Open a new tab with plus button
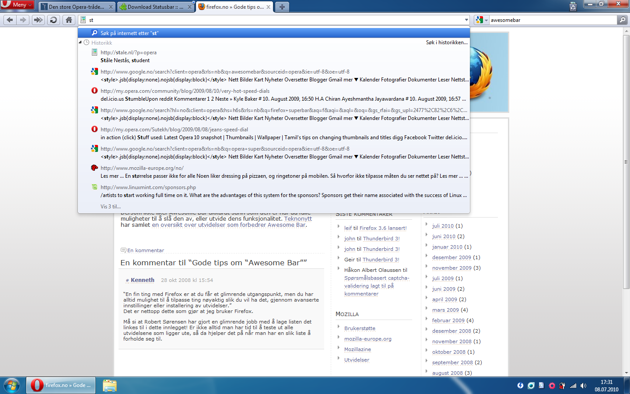The image size is (630, 394). 282,7
